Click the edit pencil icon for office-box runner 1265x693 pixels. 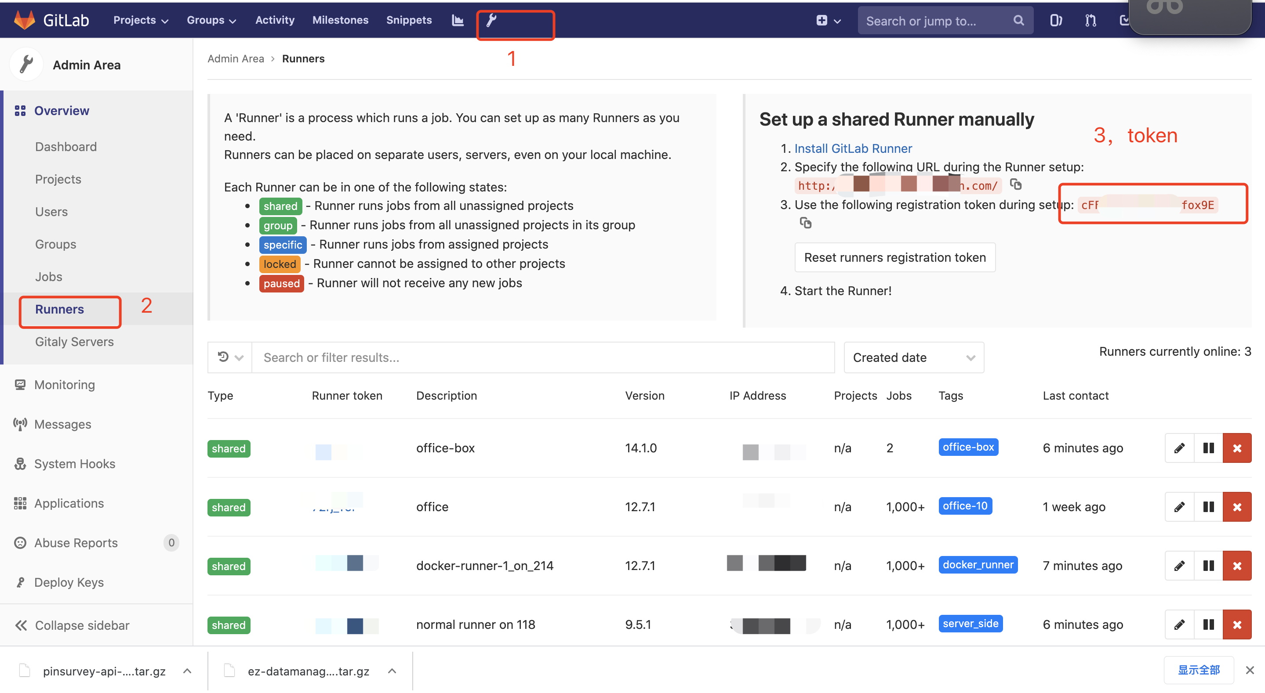[x=1179, y=447]
